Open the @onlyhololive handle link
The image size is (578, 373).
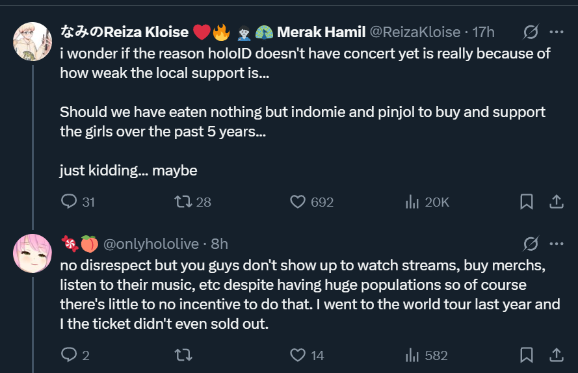pos(151,244)
